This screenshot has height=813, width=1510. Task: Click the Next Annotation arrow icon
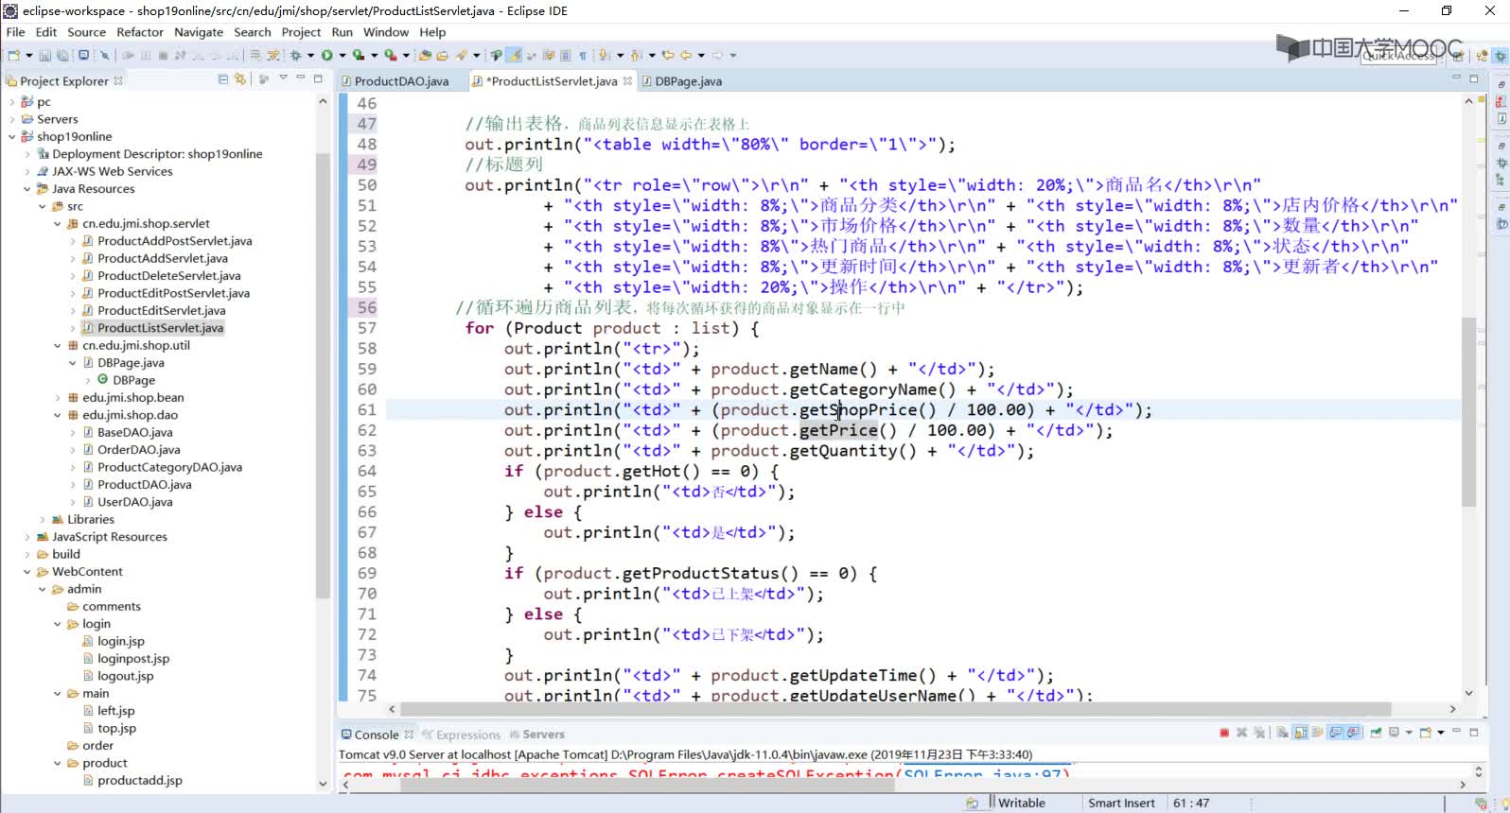603,55
